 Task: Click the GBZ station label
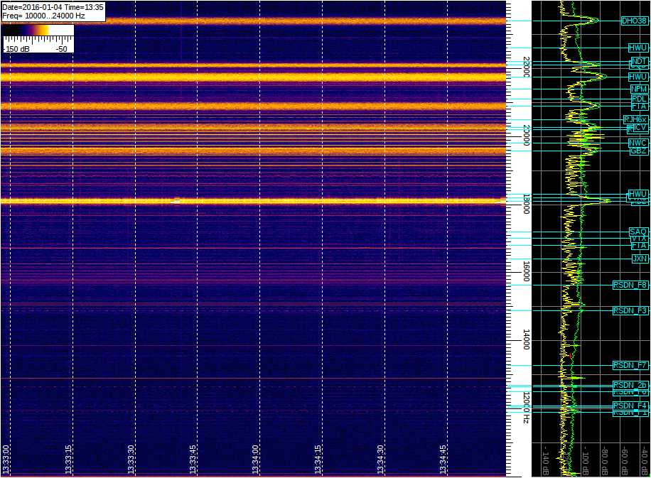[x=638, y=151]
